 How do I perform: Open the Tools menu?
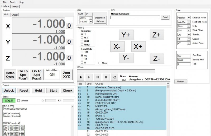click(x=13, y=2)
